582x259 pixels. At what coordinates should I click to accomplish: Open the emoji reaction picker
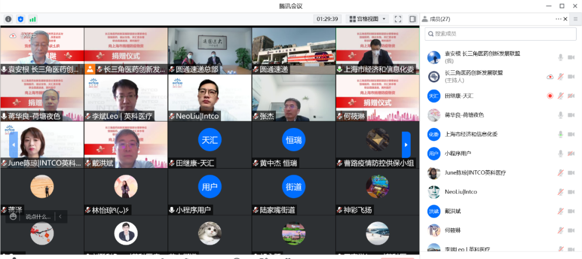[x=13, y=217]
